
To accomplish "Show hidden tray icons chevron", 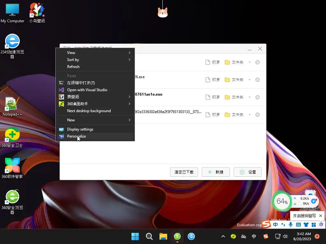I will [223, 236].
